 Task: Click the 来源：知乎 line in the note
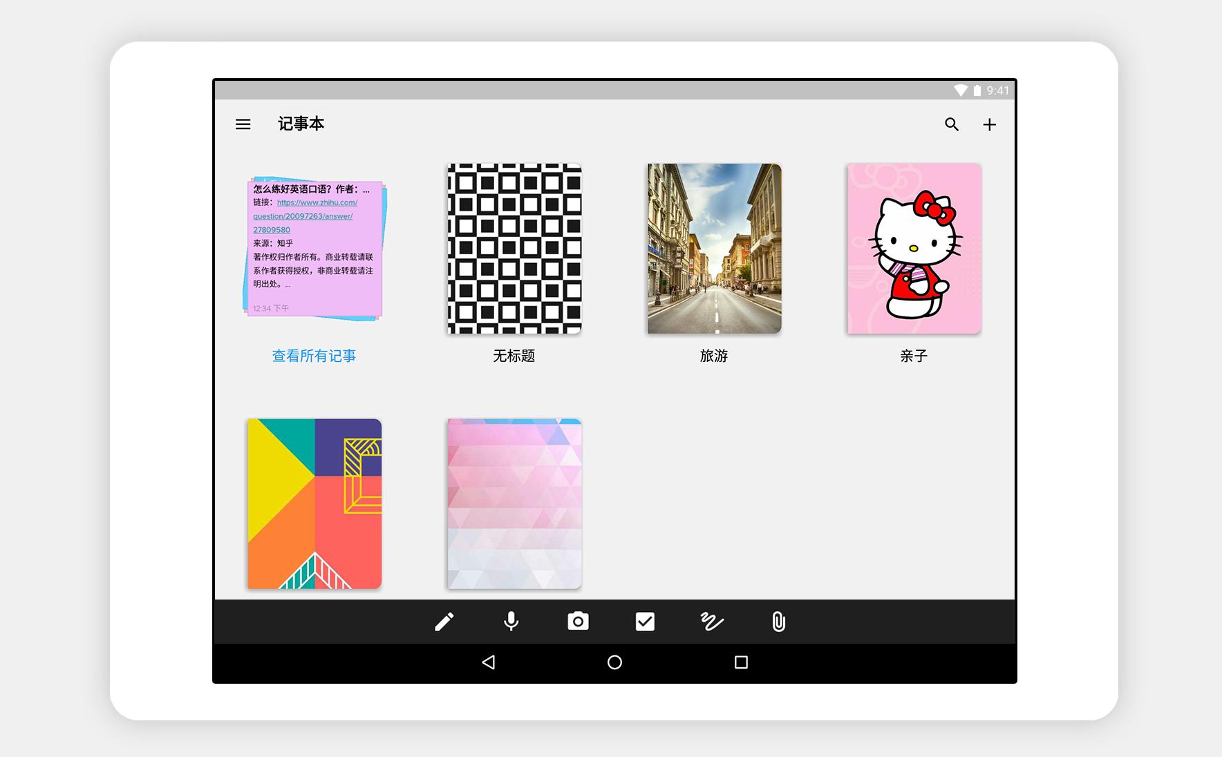273,243
